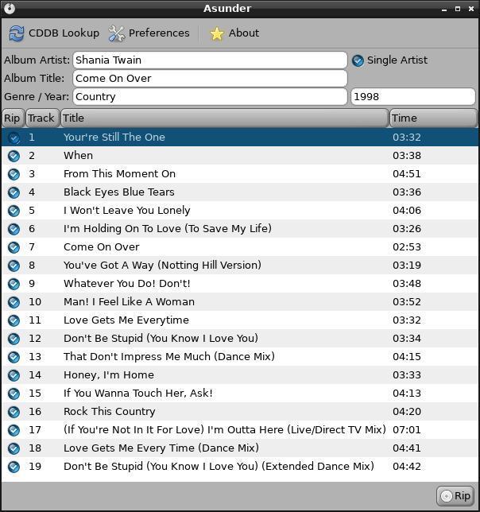The height and width of the screenshot is (512, 480).
Task: Uncheck rip checkbox for track 2 When
Action: pos(14,156)
